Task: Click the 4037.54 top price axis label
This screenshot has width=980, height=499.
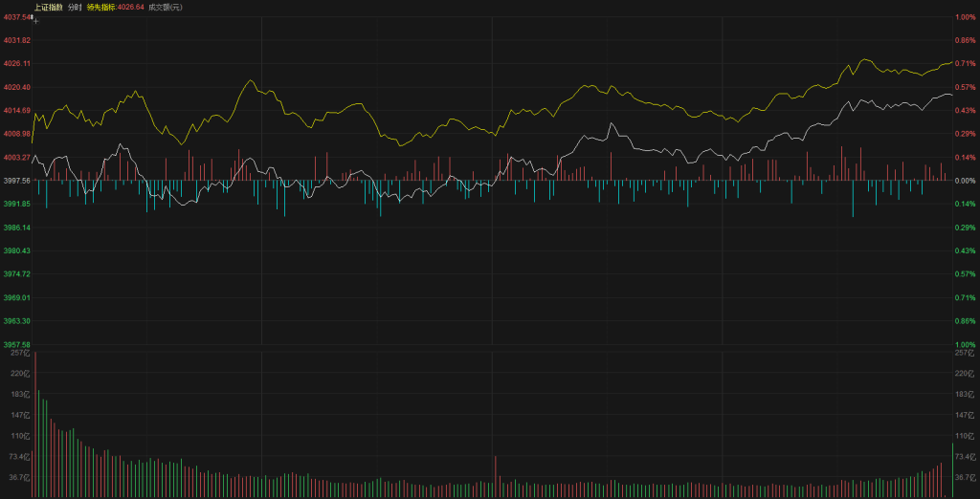Action: point(16,17)
